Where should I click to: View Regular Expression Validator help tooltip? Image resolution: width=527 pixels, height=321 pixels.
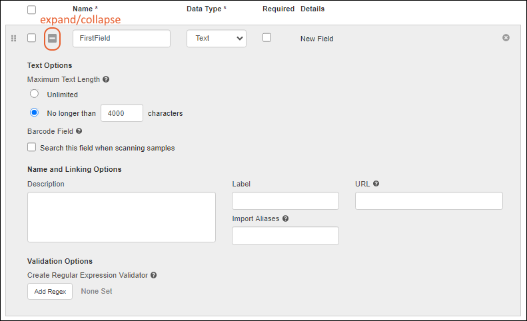[153, 275]
